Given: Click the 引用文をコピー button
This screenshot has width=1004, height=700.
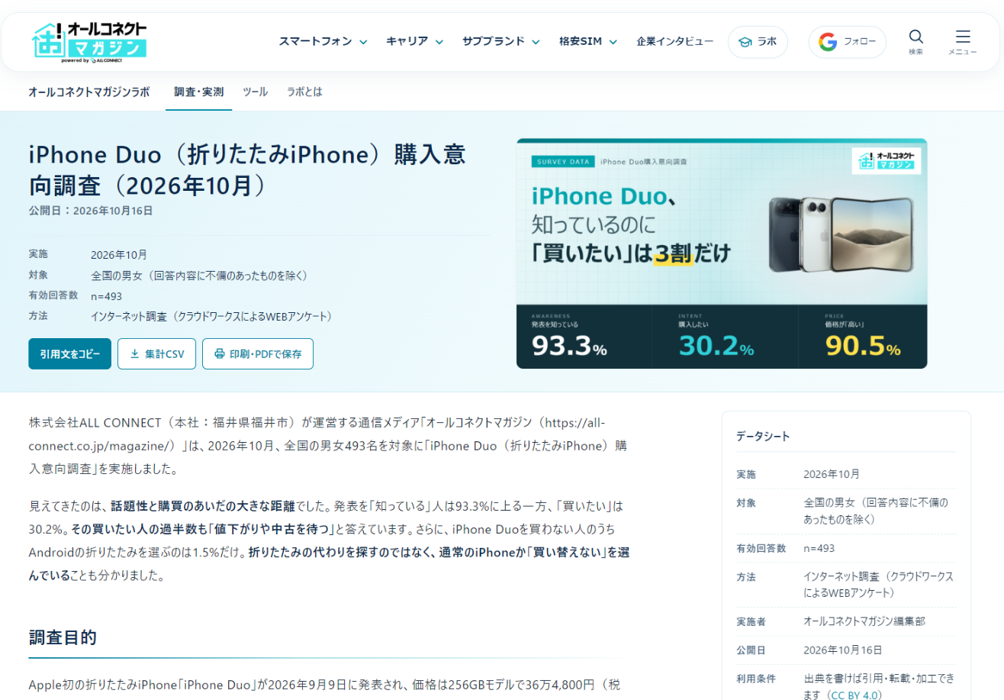Looking at the screenshot, I should point(70,353).
